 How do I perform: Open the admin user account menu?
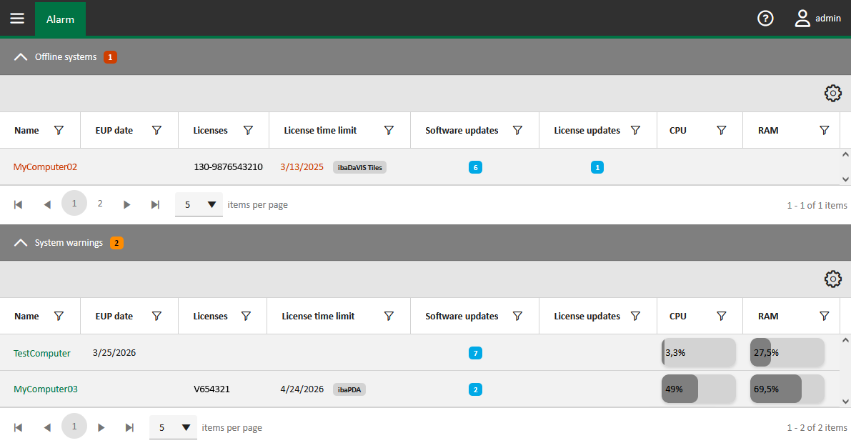pos(818,19)
